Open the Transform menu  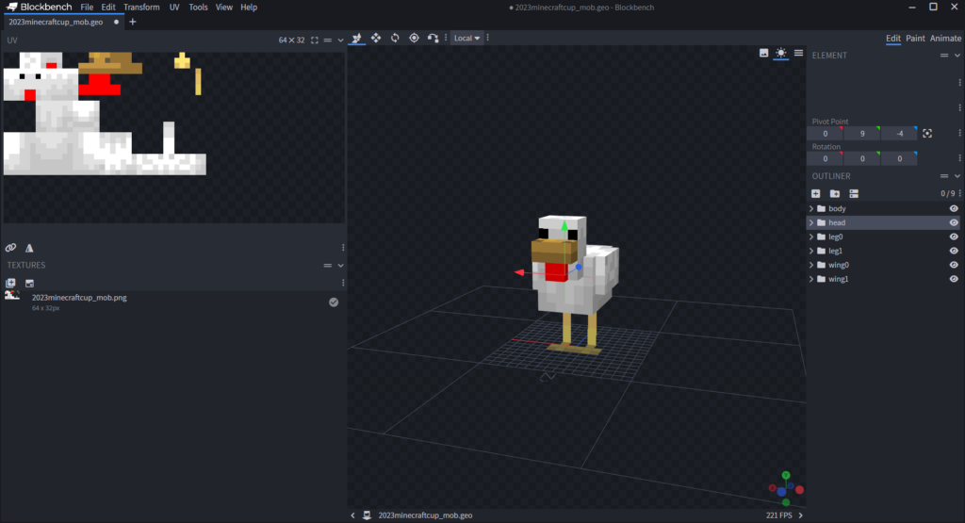141,7
